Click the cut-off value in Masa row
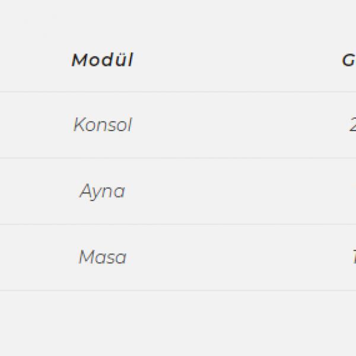The image size is (356, 356). point(354,257)
